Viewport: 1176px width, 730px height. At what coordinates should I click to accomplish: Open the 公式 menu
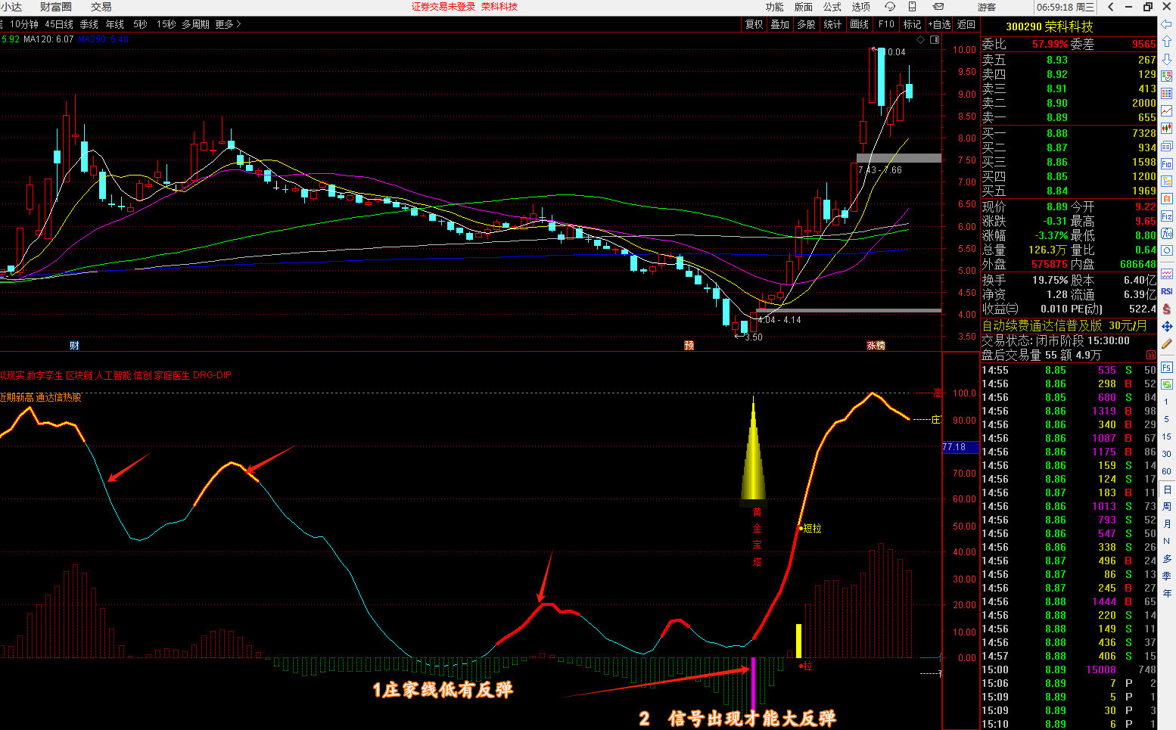pyautogui.click(x=832, y=7)
